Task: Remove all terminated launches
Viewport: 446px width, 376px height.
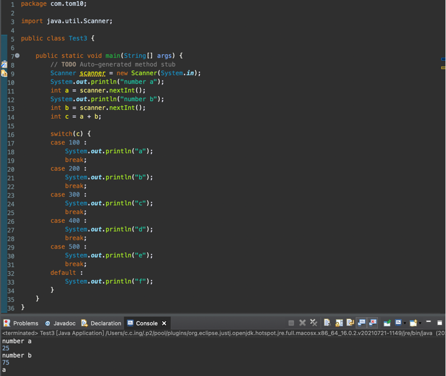Action: 314,323
